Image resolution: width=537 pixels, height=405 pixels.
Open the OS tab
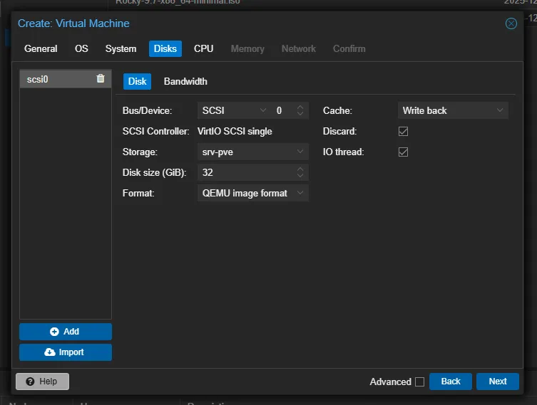coord(81,49)
